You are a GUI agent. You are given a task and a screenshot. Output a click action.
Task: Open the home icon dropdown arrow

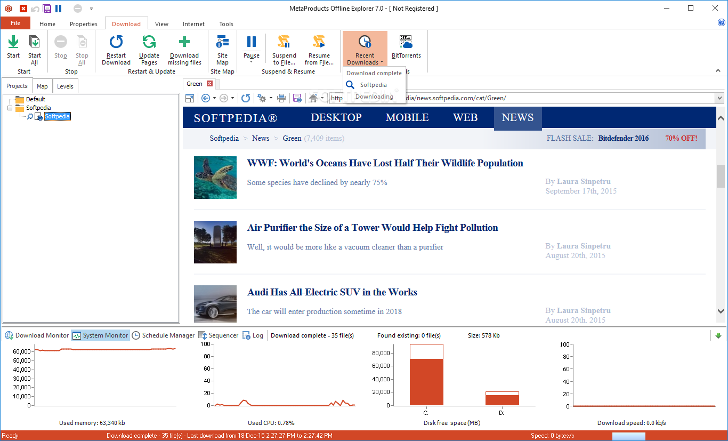click(322, 98)
